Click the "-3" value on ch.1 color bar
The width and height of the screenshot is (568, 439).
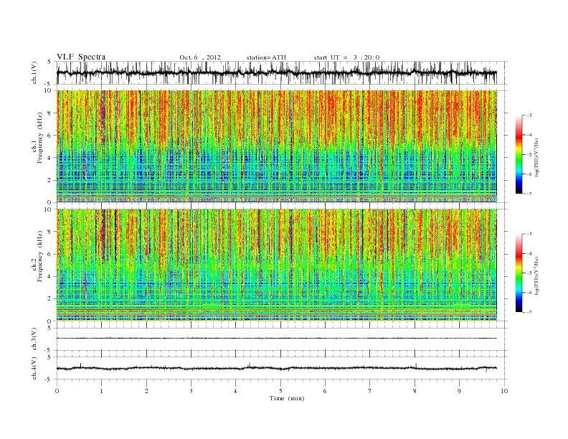point(529,115)
